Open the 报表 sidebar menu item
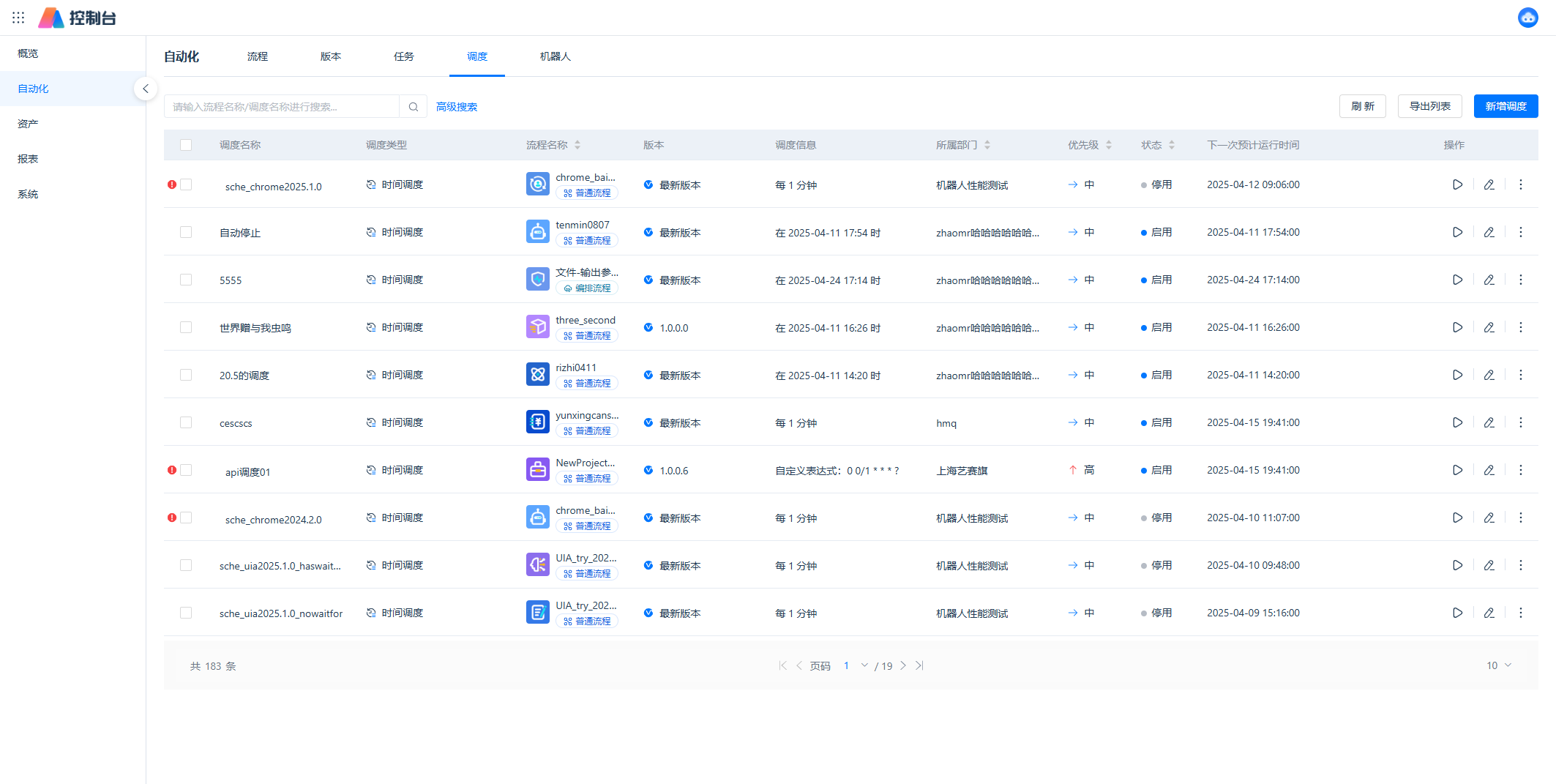 (28, 159)
